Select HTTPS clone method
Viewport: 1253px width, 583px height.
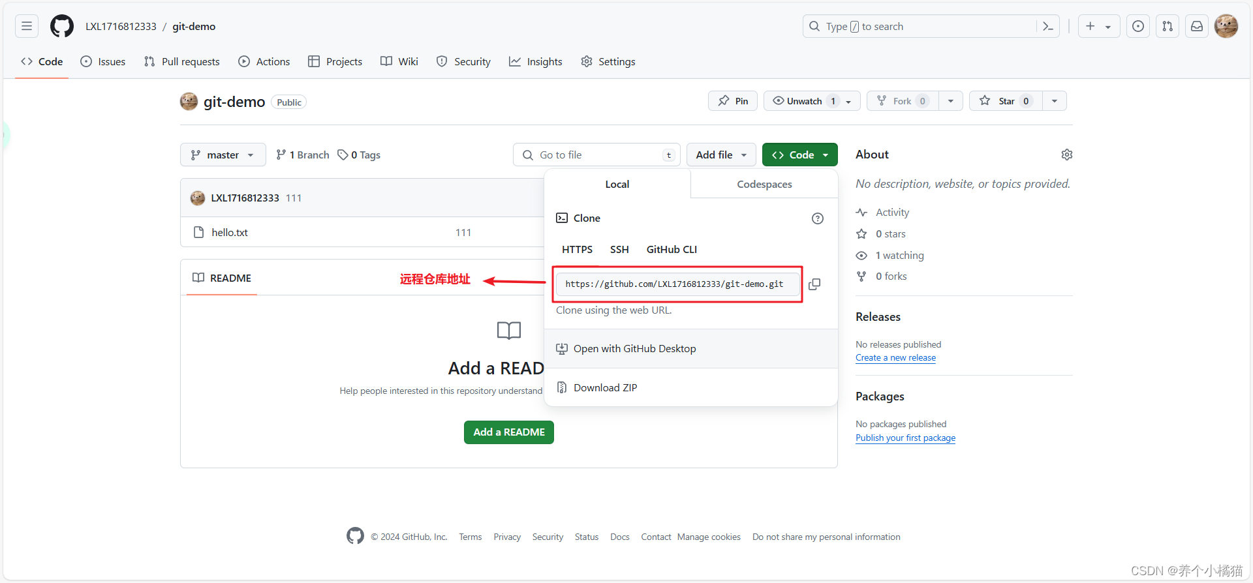pos(578,250)
